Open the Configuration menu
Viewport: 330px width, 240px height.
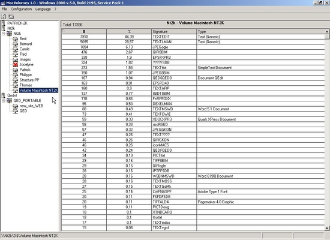pyautogui.click(x=21, y=9)
